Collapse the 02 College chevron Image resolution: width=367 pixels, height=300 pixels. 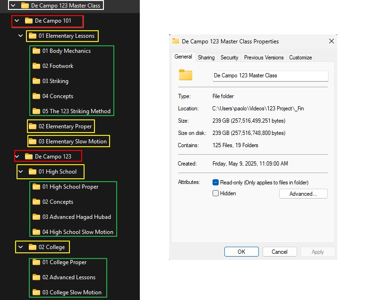pyautogui.click(x=21, y=247)
